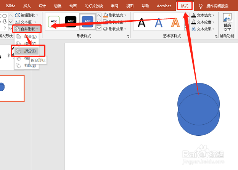
Task: Click the 文本填充 A icon
Action: 193,15
